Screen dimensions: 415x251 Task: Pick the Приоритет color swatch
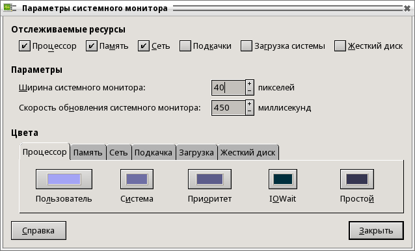pos(209,179)
